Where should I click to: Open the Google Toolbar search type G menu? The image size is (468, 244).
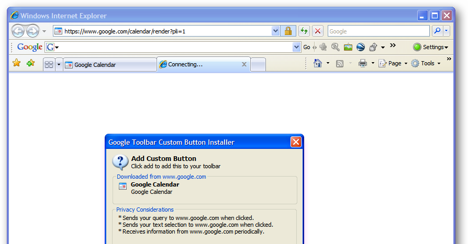click(52, 47)
